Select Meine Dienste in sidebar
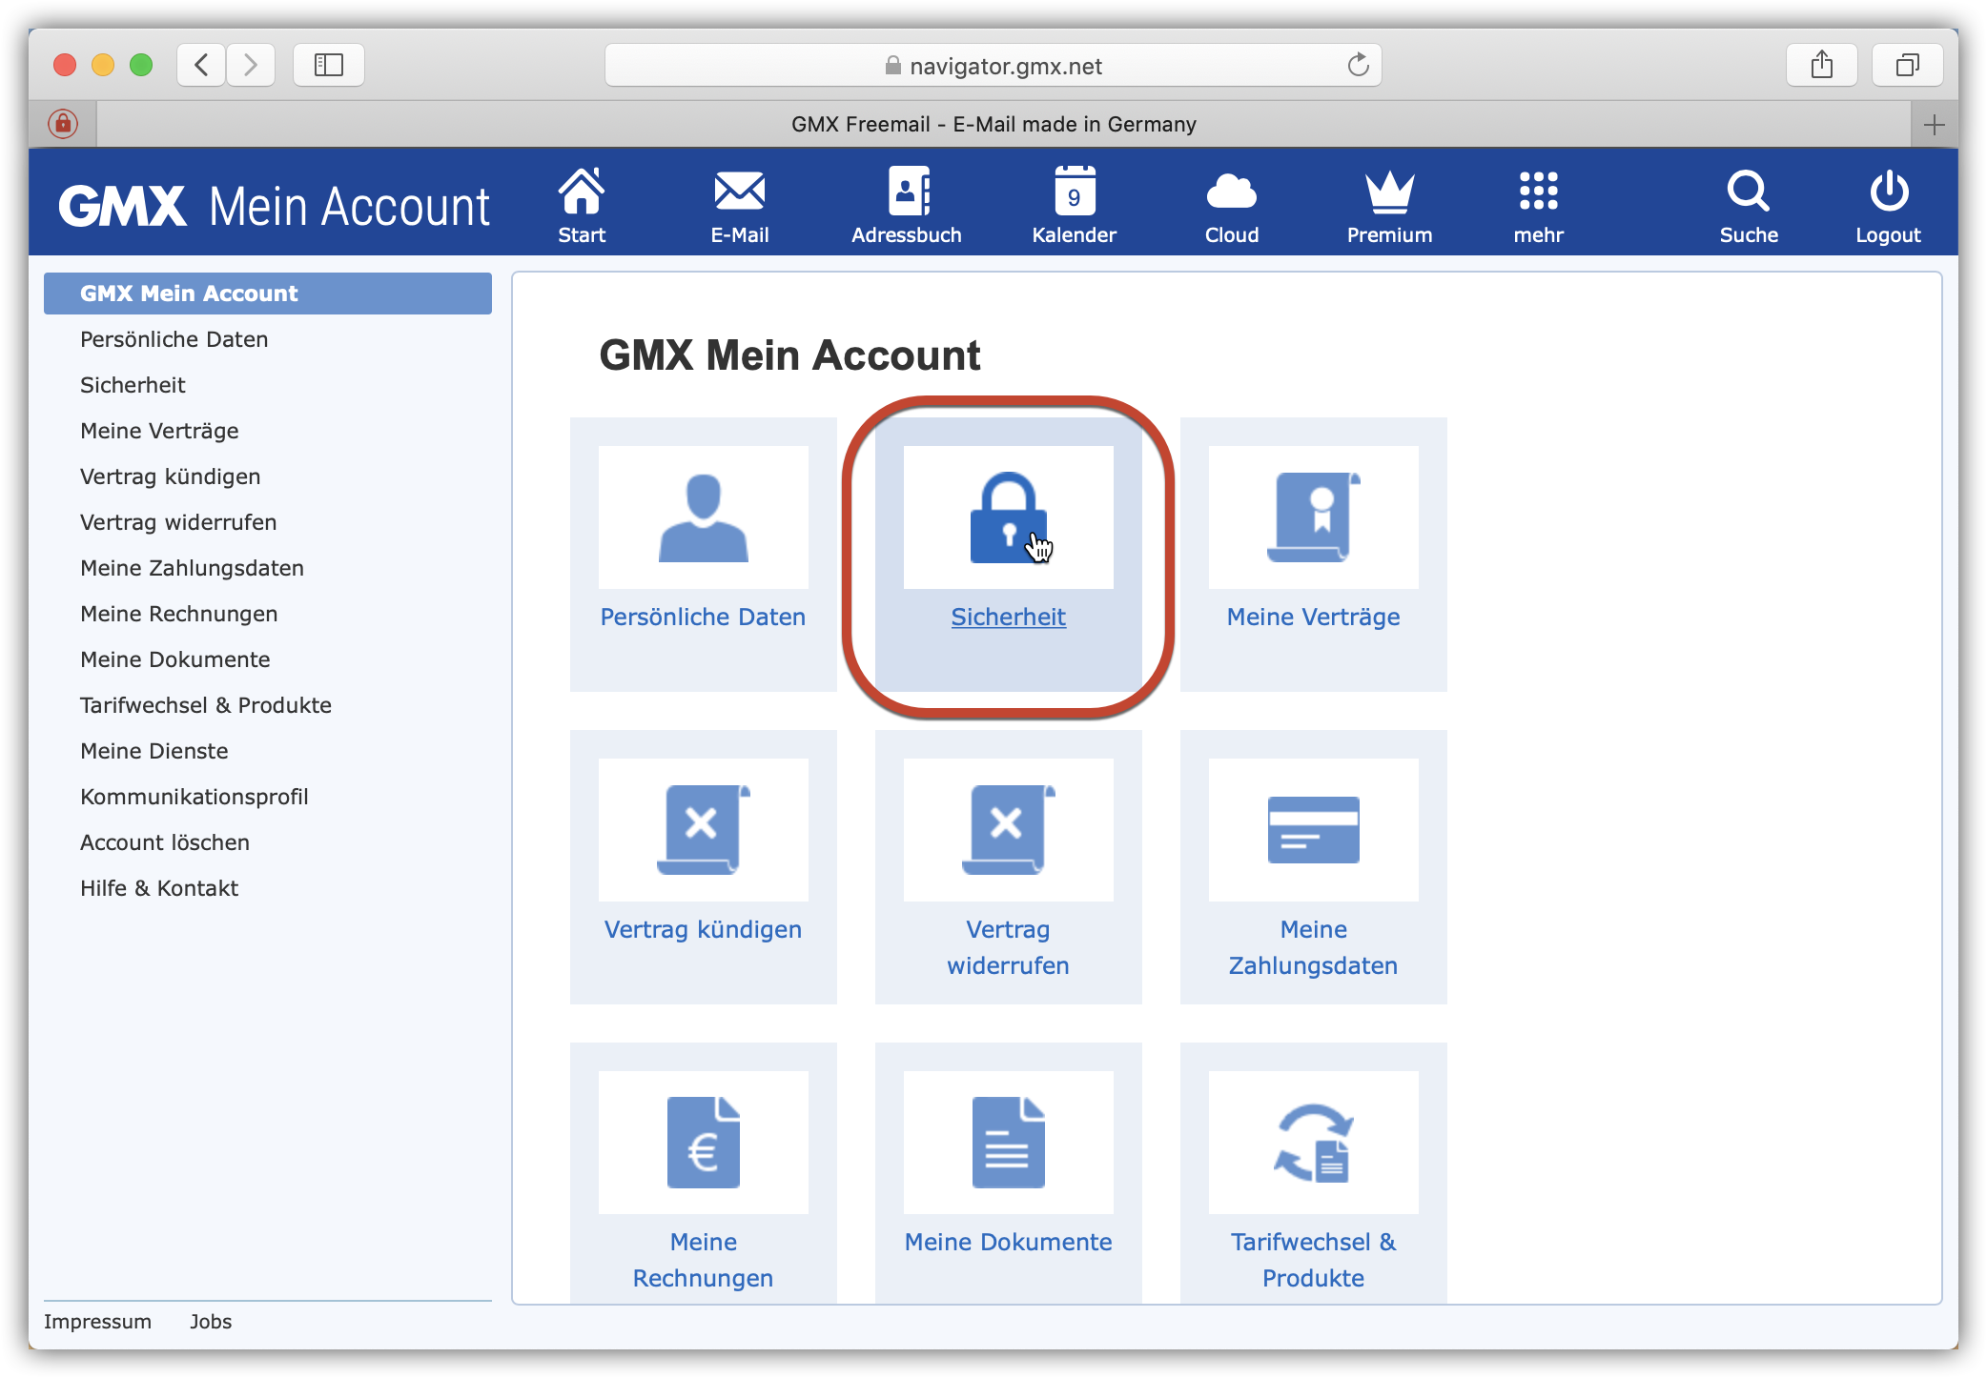 pos(154,751)
